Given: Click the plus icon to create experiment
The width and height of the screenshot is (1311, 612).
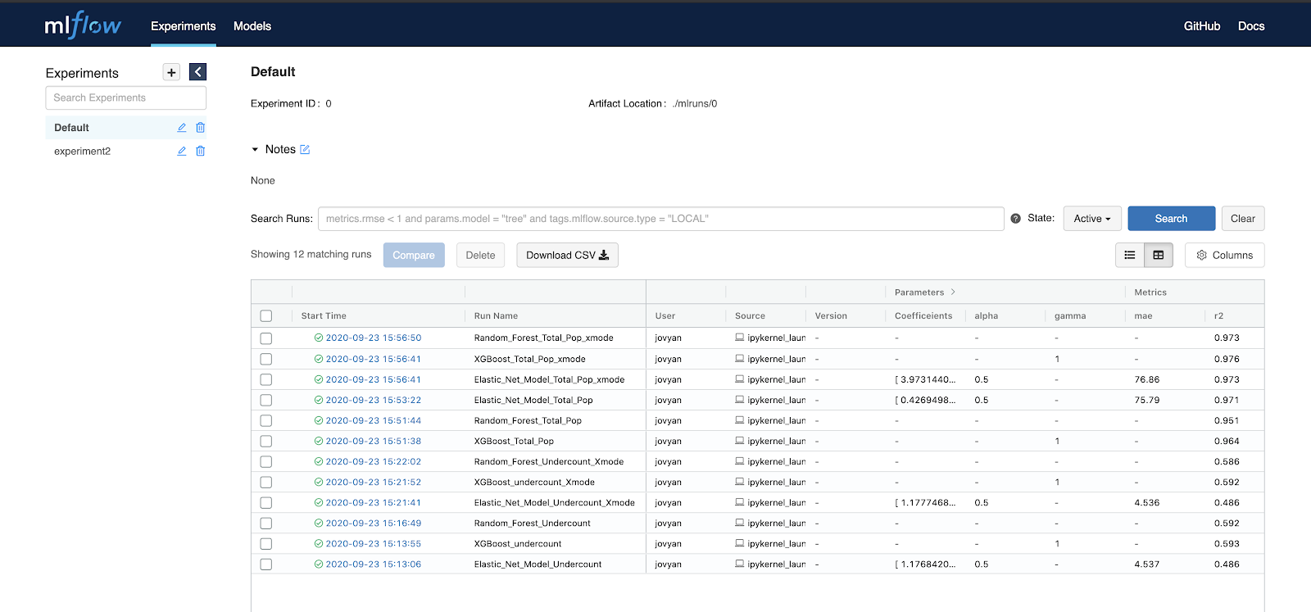Looking at the screenshot, I should click(171, 72).
